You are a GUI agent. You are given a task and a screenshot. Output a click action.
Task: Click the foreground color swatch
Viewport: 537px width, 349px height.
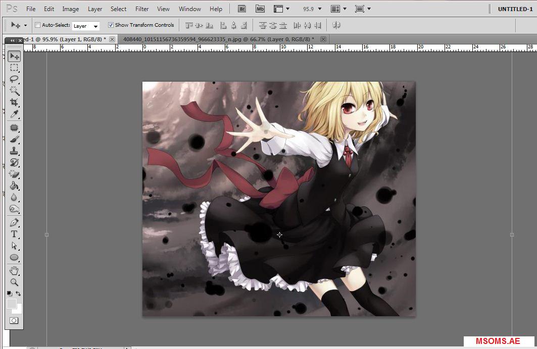point(11,303)
